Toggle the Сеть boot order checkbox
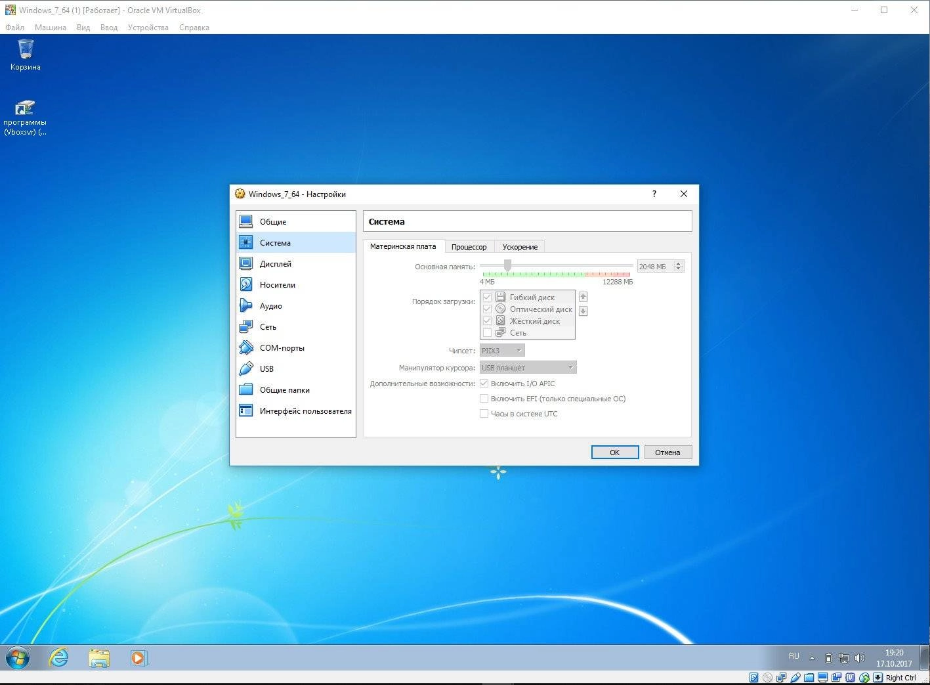 click(x=487, y=332)
